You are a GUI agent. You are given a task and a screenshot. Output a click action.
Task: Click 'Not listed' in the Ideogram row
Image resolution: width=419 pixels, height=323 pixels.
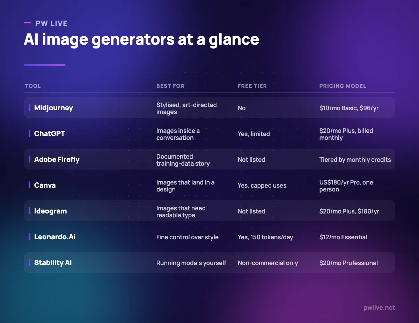251,211
